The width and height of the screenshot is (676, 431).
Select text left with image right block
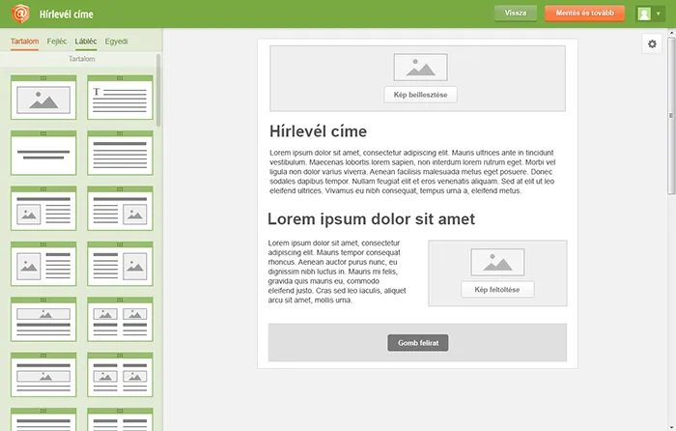[x=120, y=264]
